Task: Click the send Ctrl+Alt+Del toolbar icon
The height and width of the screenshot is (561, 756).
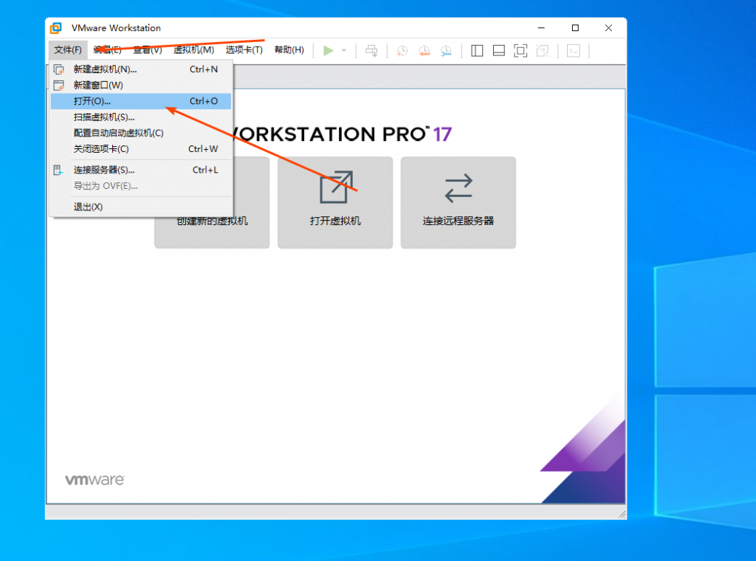Action: [372, 50]
